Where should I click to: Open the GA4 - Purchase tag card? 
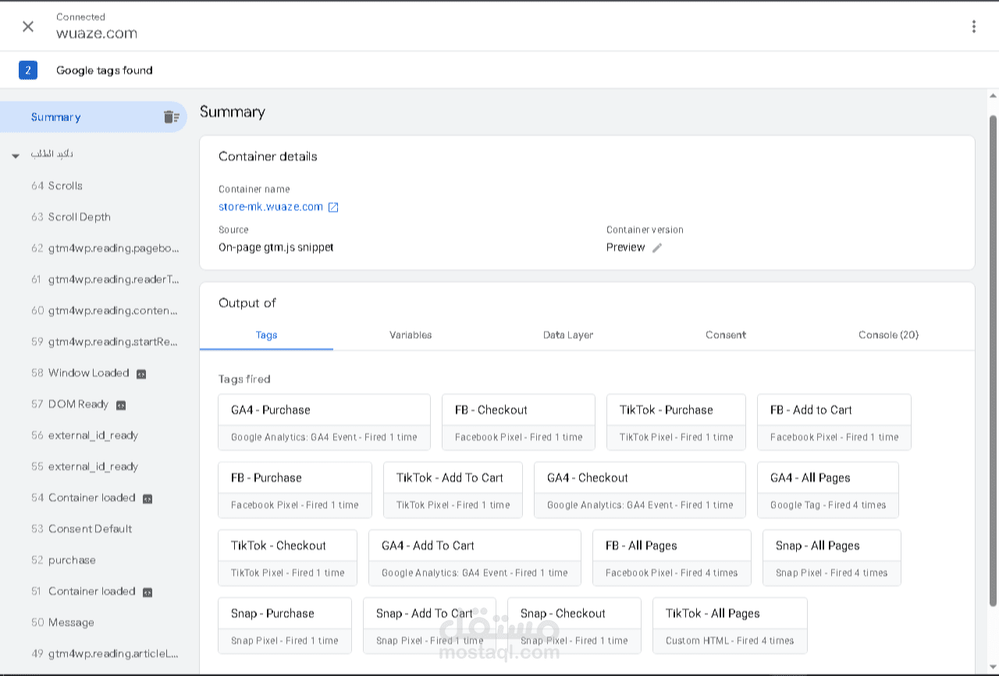pyautogui.click(x=324, y=422)
